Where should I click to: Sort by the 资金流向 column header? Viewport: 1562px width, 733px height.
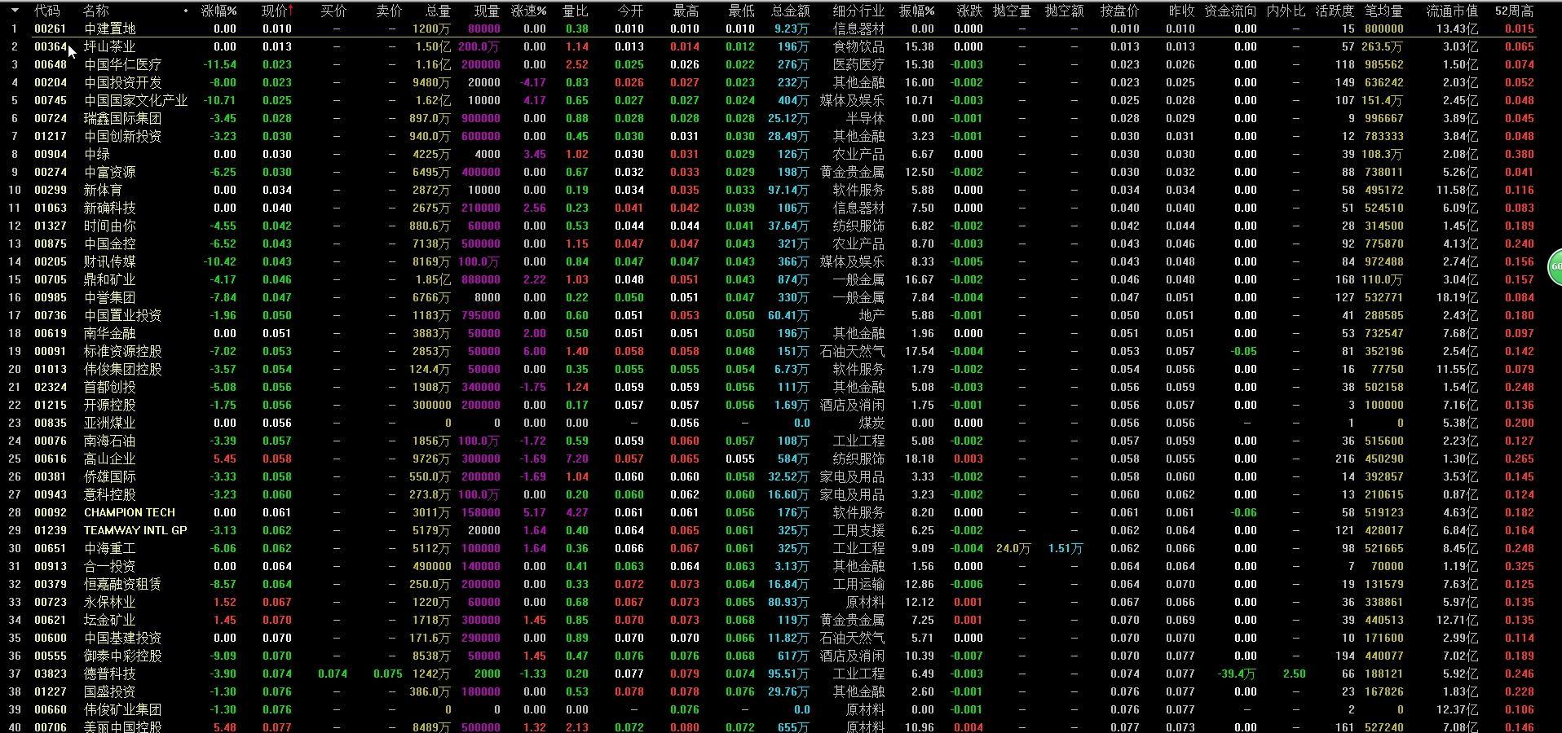click(x=1230, y=11)
